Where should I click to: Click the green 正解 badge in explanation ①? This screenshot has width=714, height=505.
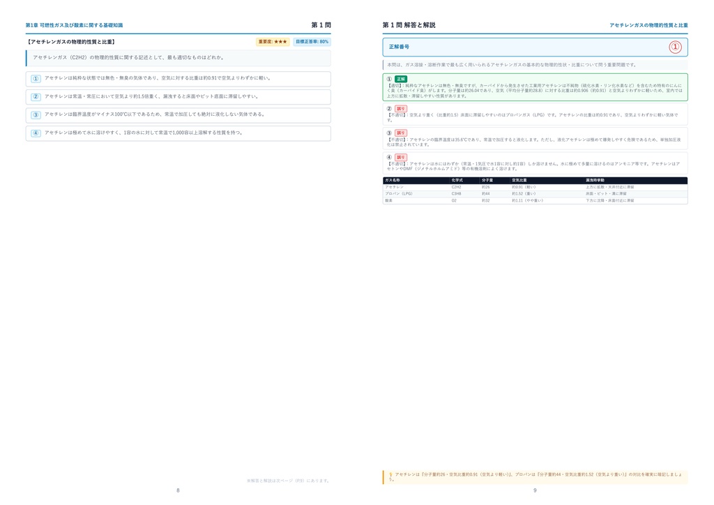pyautogui.click(x=401, y=80)
